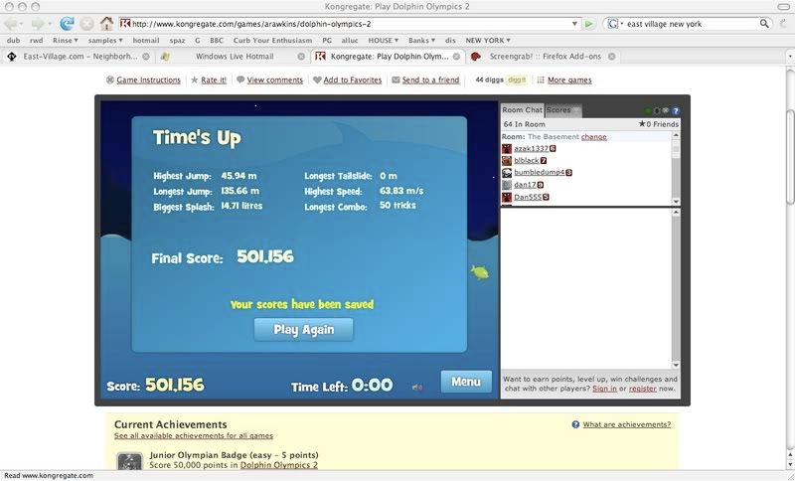The height and width of the screenshot is (481, 795).
Task: Open the HOUSE bookmarks folder
Action: tap(384, 40)
